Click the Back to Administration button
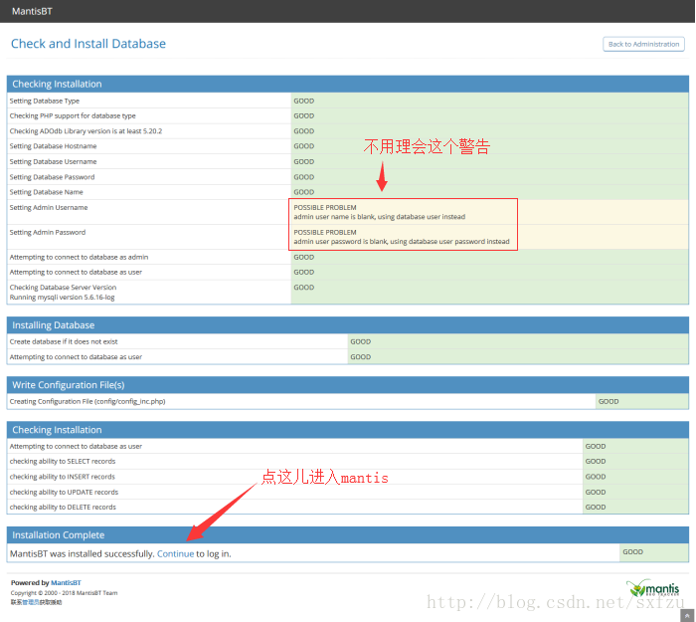Viewport: 696px width, 622px height. click(x=643, y=44)
